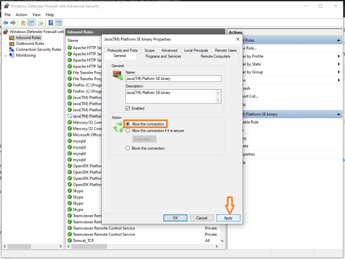The width and height of the screenshot is (345, 259).
Task: Toggle Show/Hide Action Pane toolbar icon
Action: pos(59,23)
